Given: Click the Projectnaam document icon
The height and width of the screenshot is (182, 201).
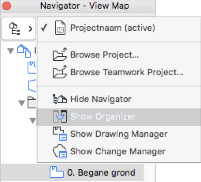Looking at the screenshot, I should 60,28.
